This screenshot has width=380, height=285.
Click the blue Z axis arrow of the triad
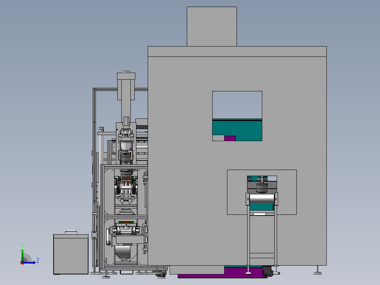tap(29, 262)
